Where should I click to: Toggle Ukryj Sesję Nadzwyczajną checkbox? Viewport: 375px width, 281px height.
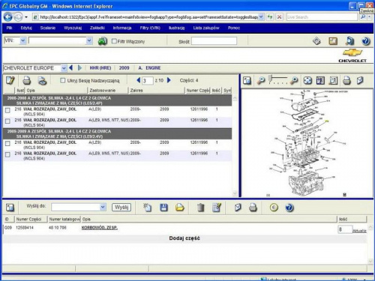pos(63,80)
